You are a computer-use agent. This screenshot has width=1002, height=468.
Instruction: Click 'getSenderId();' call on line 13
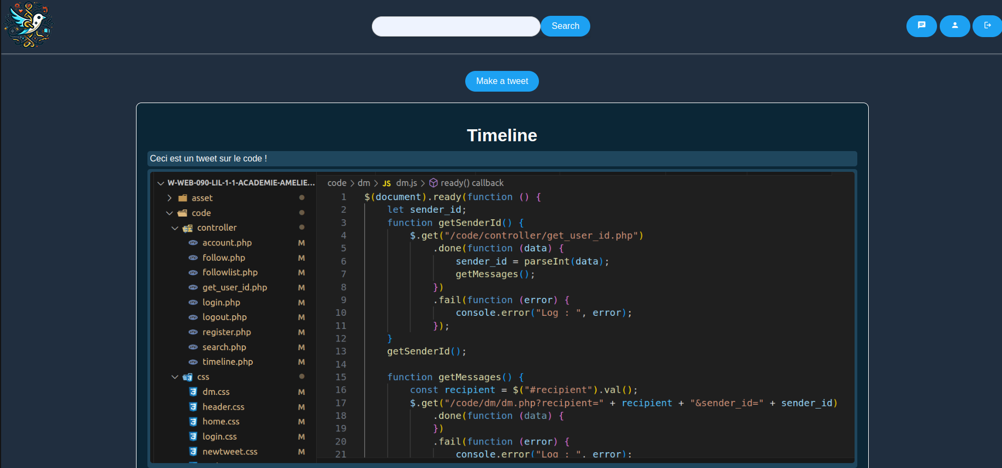(427, 351)
